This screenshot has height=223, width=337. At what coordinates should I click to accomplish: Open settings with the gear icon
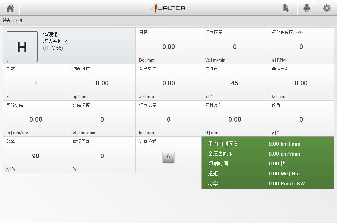click(x=327, y=8)
